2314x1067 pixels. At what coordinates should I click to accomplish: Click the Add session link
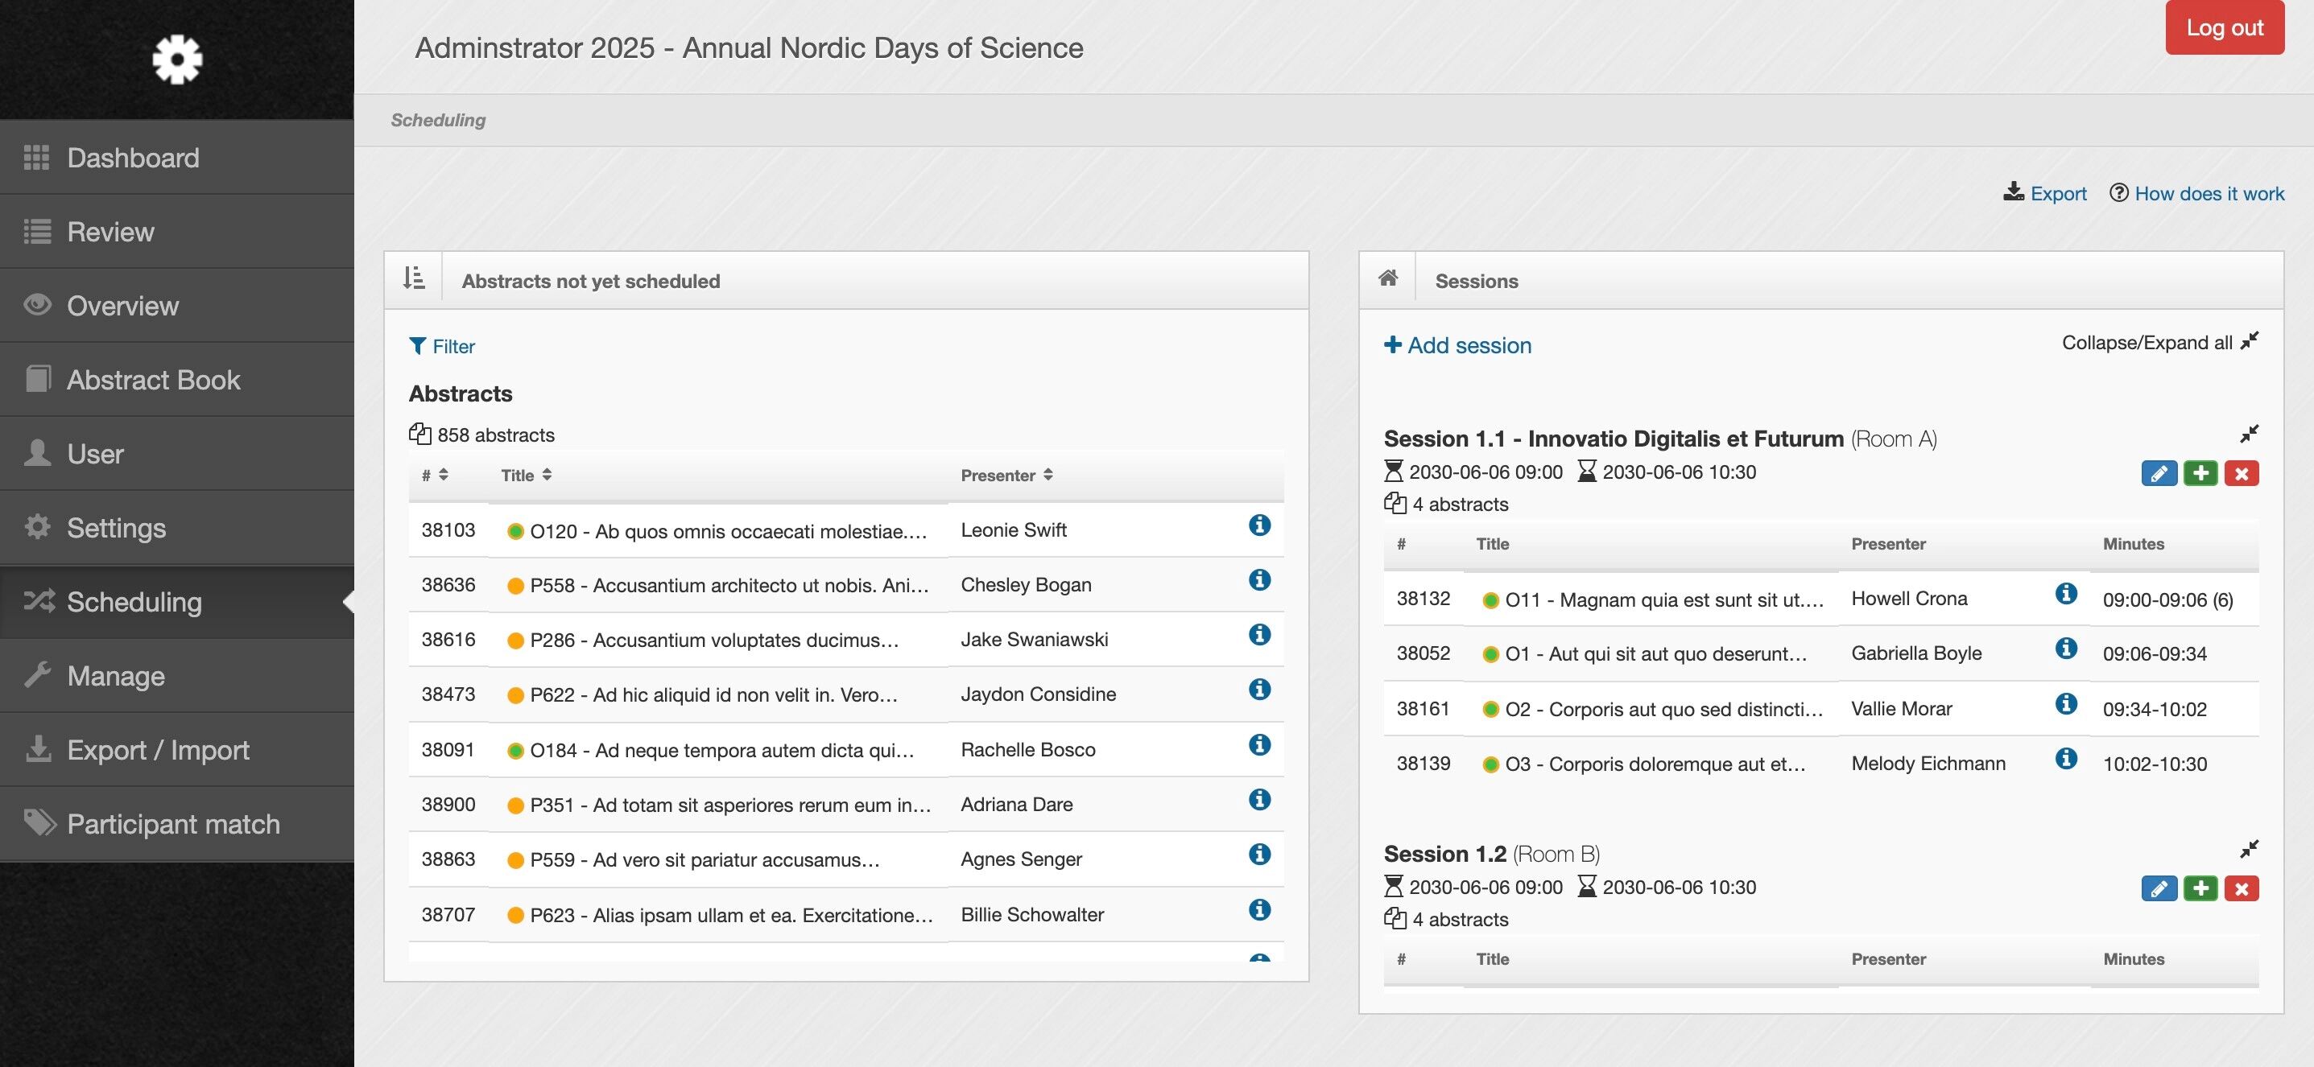coord(1458,345)
